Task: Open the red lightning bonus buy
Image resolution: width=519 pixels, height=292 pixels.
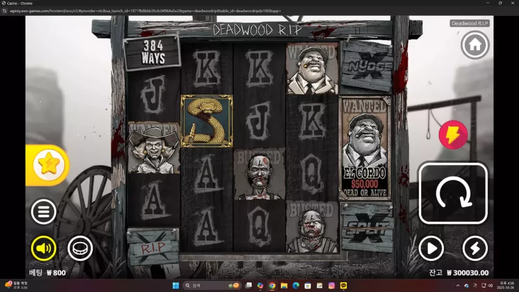Action: [453, 135]
